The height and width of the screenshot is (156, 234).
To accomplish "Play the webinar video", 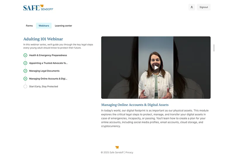I will coord(156,68).
